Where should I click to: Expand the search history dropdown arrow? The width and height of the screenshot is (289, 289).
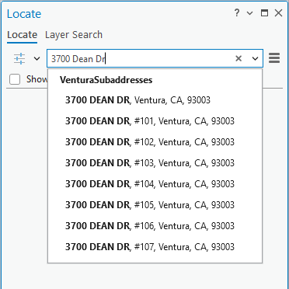click(256, 59)
